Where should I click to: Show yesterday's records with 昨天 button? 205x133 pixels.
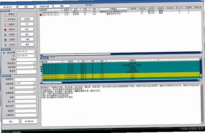(27, 29)
